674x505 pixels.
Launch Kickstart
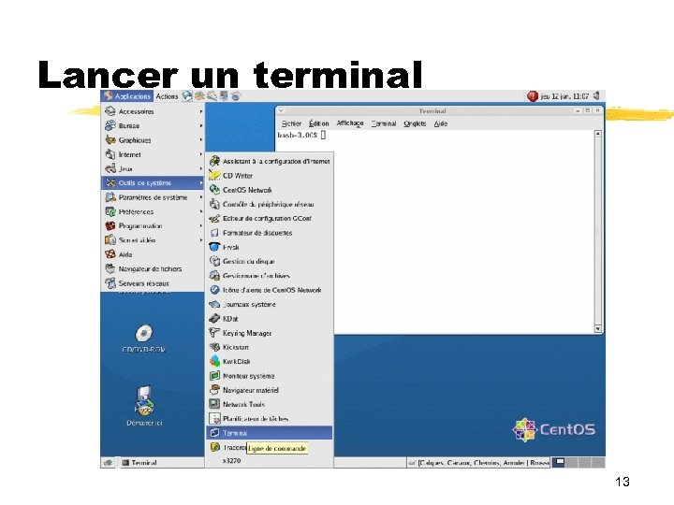click(270, 347)
